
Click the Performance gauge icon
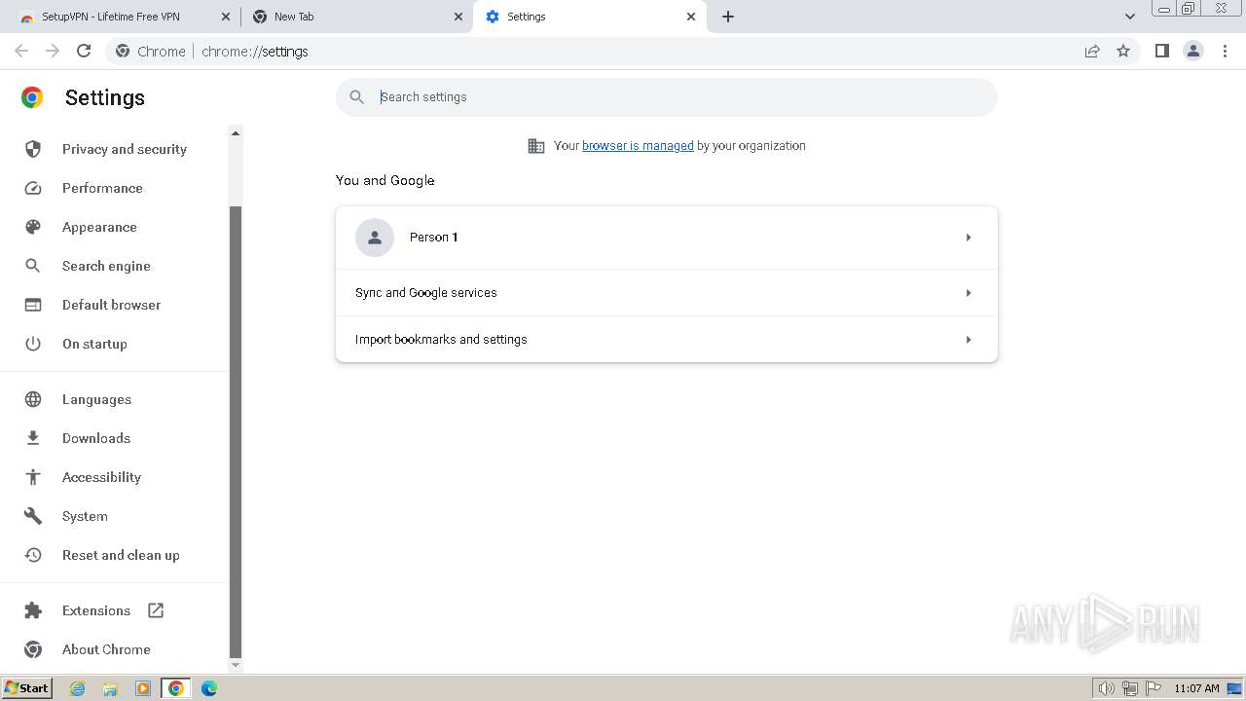tap(33, 188)
